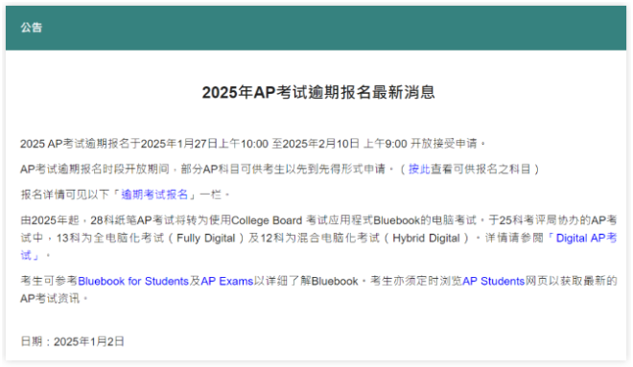Click the heading 2025年AP考试逾期报名最新消息
633x367 pixels.
tap(318, 92)
